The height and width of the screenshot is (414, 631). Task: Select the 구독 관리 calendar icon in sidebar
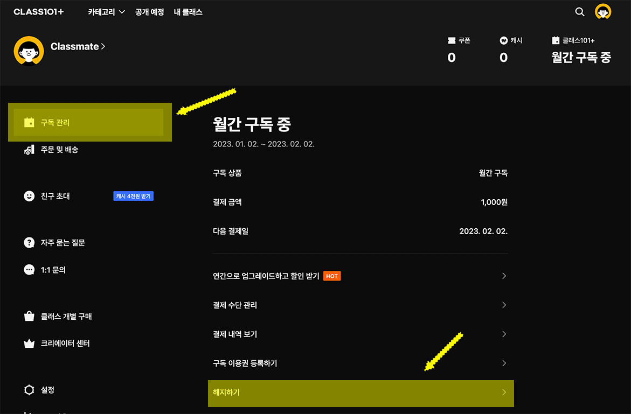point(30,122)
